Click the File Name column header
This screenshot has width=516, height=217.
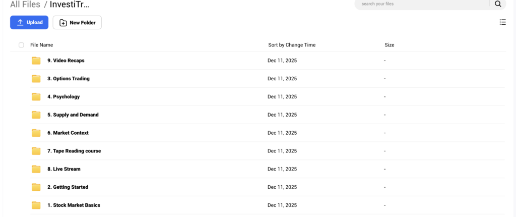click(x=41, y=45)
